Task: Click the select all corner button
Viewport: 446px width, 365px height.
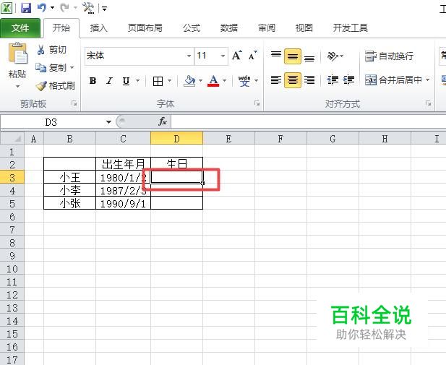Action: pos(12,139)
